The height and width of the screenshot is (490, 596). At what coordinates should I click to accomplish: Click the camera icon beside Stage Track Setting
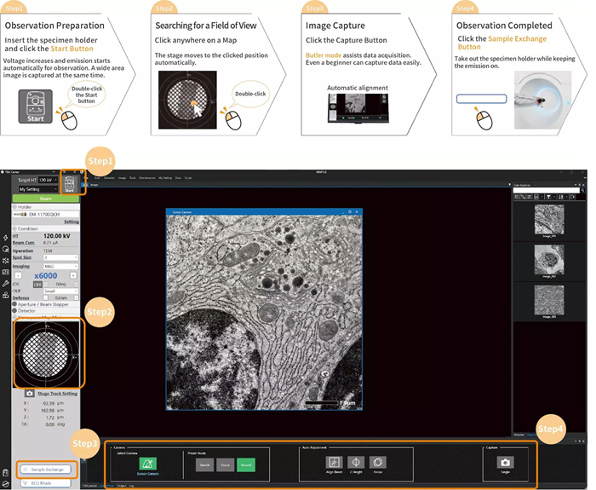point(30,394)
